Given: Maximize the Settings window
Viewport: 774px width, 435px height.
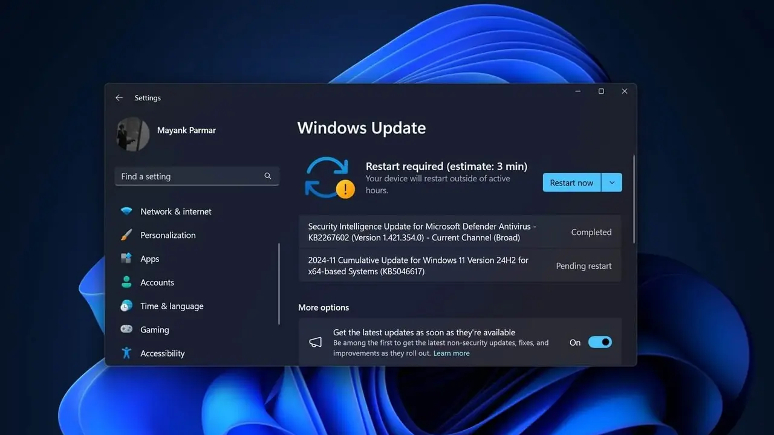Looking at the screenshot, I should pyautogui.click(x=601, y=91).
